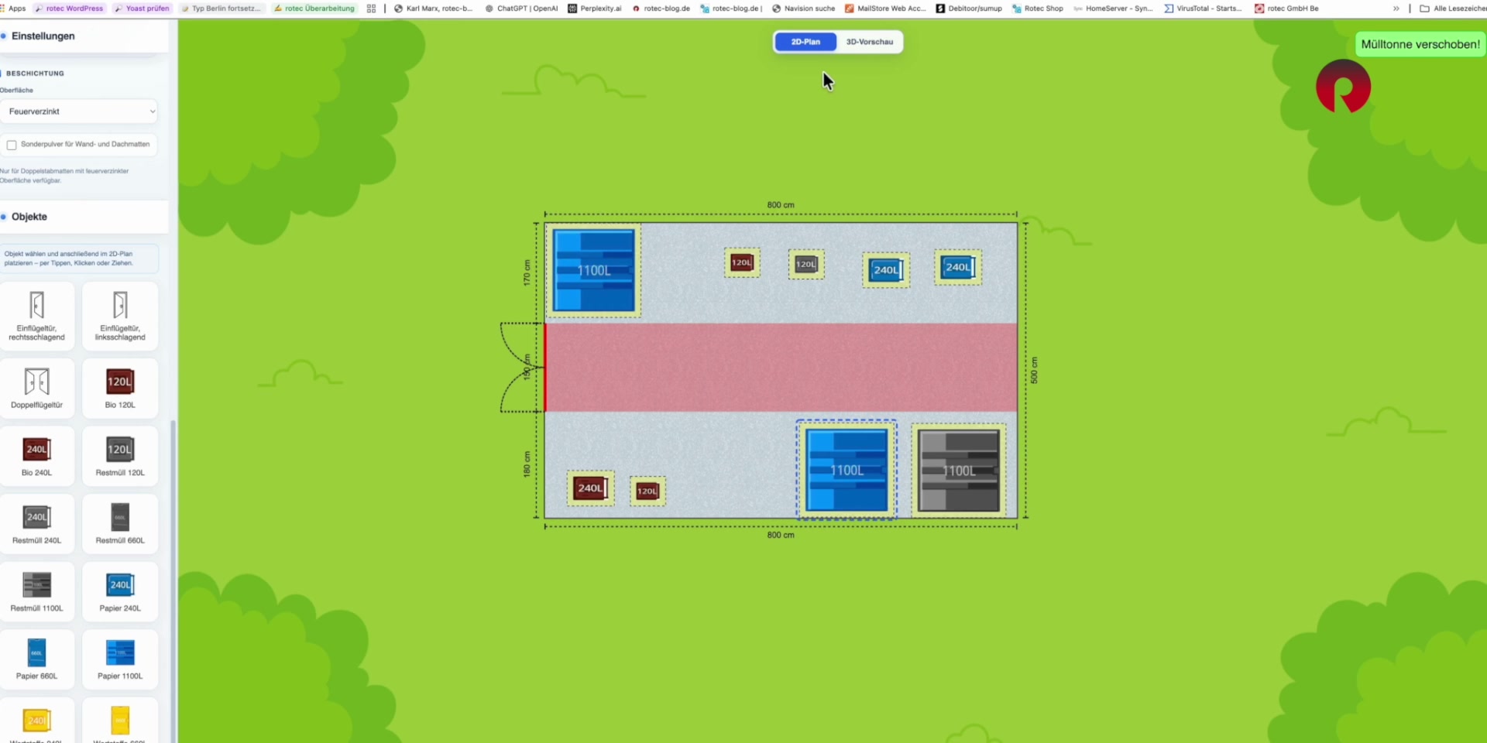Choose the Papier 240L bin object

(x=120, y=591)
